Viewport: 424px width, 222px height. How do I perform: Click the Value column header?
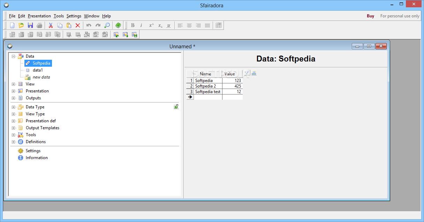click(232, 74)
